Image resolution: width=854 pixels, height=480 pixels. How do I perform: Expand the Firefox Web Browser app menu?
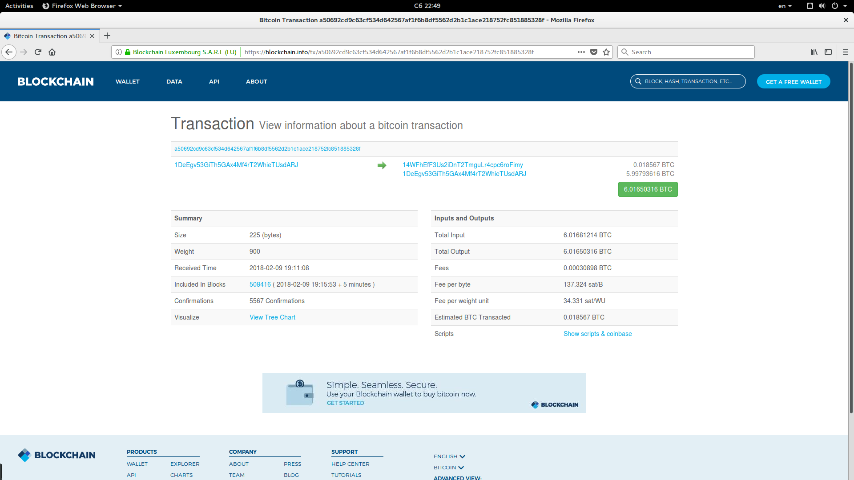pyautogui.click(x=82, y=6)
